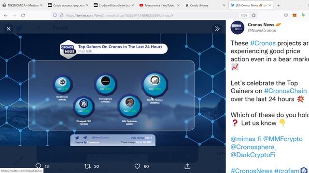The height and width of the screenshot is (173, 309).
Task: Close the Crodo | Home tab
Action: [224, 5]
